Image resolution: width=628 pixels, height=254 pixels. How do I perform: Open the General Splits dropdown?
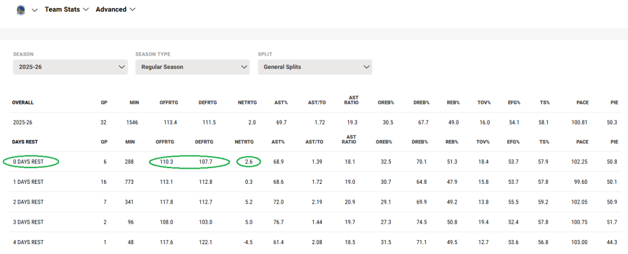click(x=315, y=67)
